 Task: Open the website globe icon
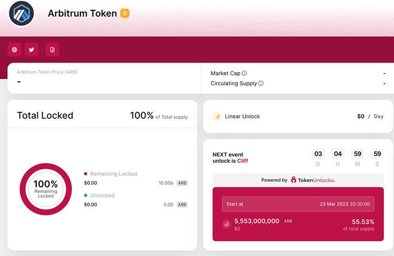[x=14, y=50]
